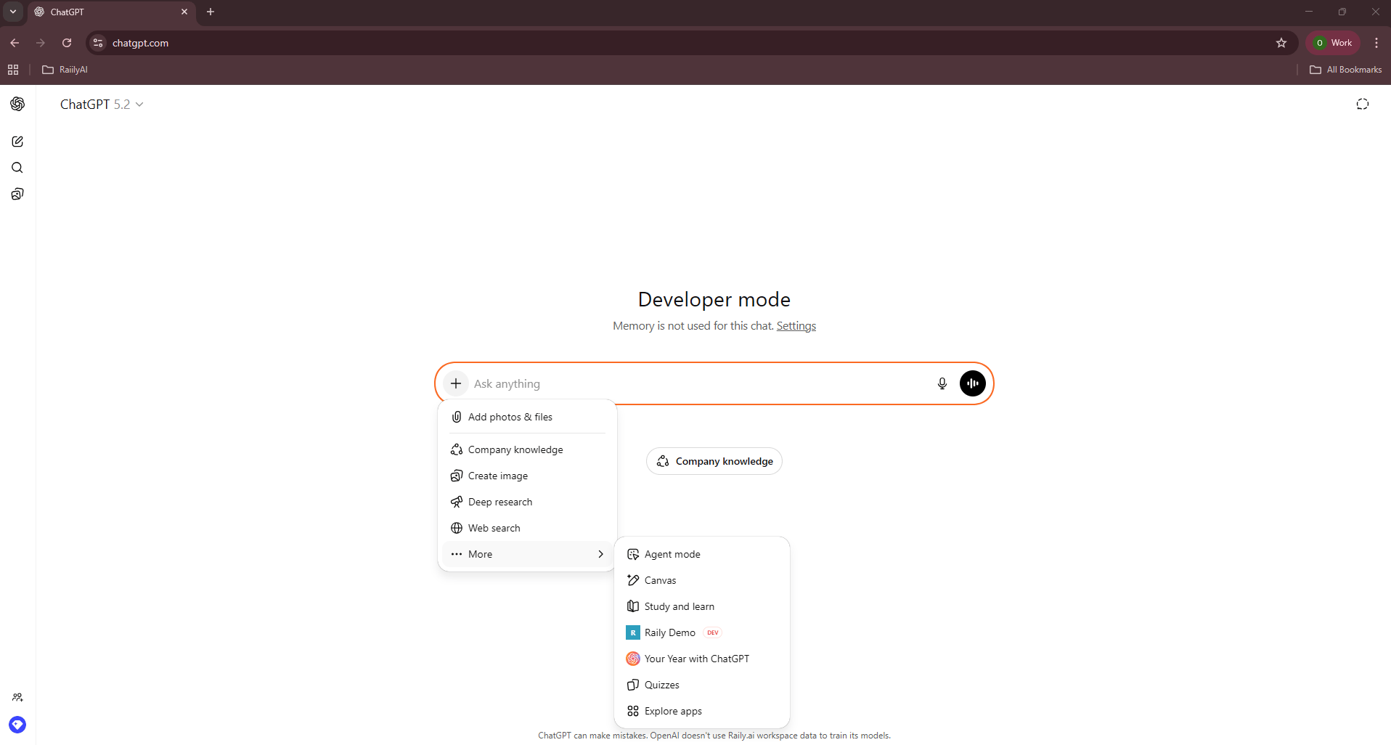Select the Raily Demo app
The image size is (1391, 745).
click(702, 632)
